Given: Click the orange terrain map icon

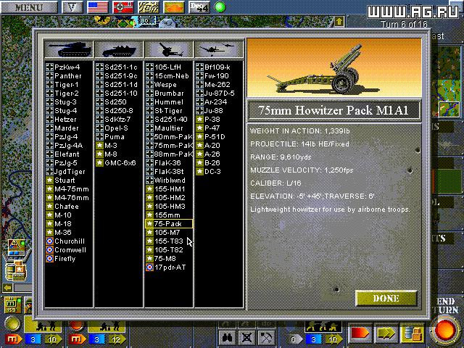Looking at the screenshot, I should coord(174,7).
